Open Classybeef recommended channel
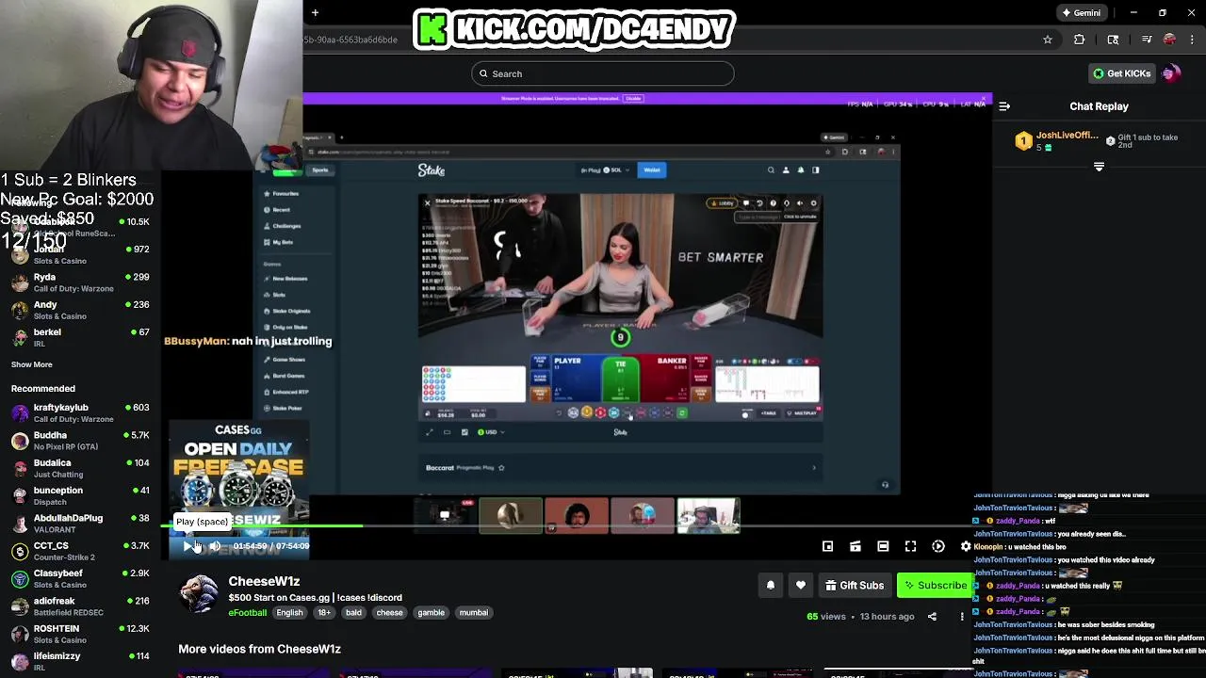 tap(80, 578)
